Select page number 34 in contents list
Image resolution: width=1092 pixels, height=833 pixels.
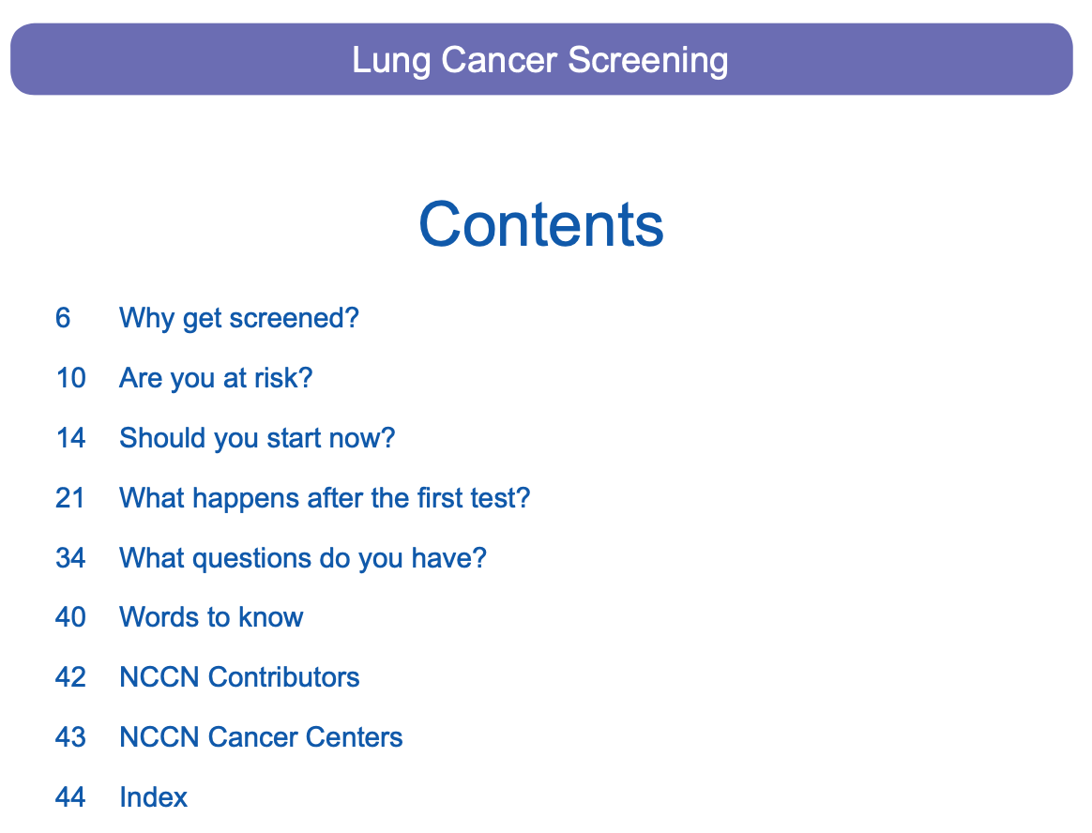tap(70, 558)
